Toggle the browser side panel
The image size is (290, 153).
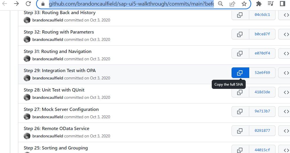(x=282, y=4)
